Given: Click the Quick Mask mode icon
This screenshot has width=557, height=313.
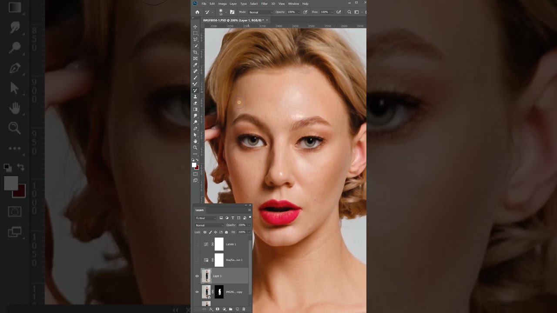Looking at the screenshot, I should [x=195, y=174].
